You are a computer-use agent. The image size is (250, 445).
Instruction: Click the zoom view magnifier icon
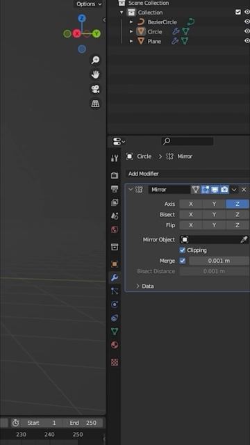pos(96,60)
